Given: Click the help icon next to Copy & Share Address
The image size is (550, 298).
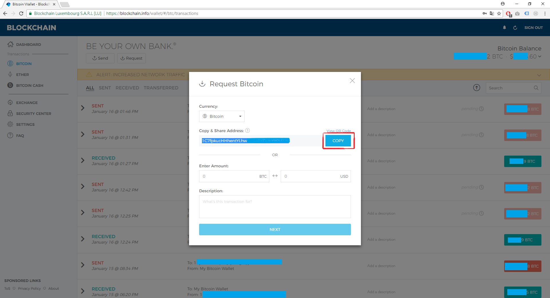Looking at the screenshot, I should pos(247,131).
